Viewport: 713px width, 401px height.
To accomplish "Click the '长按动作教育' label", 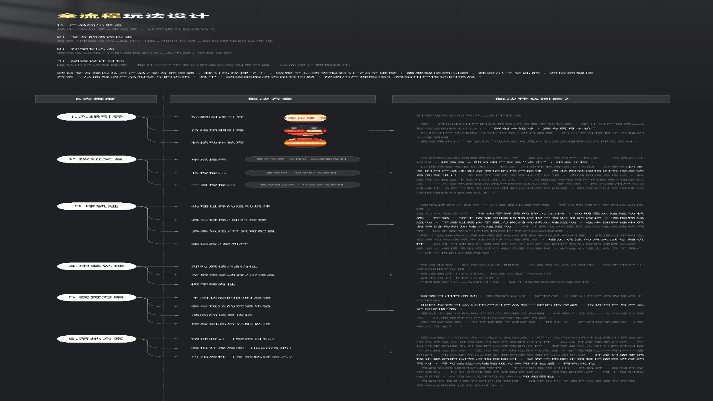I will 218,143.
